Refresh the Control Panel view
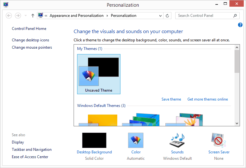The height and width of the screenshot is (168, 246). pos(168,16)
